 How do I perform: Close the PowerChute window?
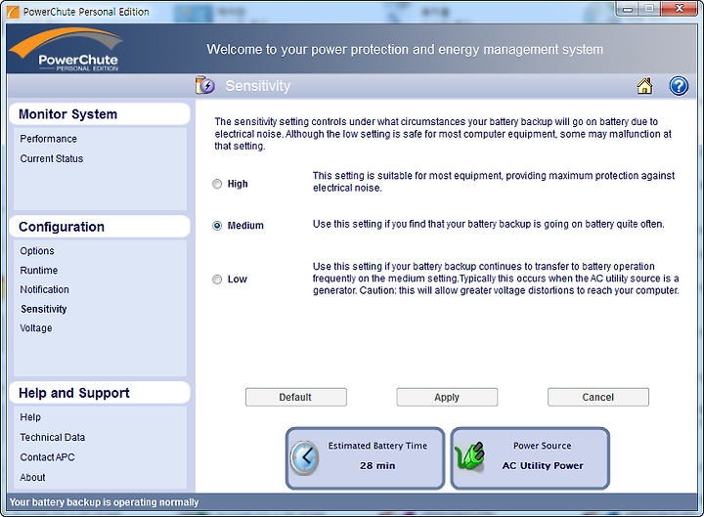tap(680, 9)
